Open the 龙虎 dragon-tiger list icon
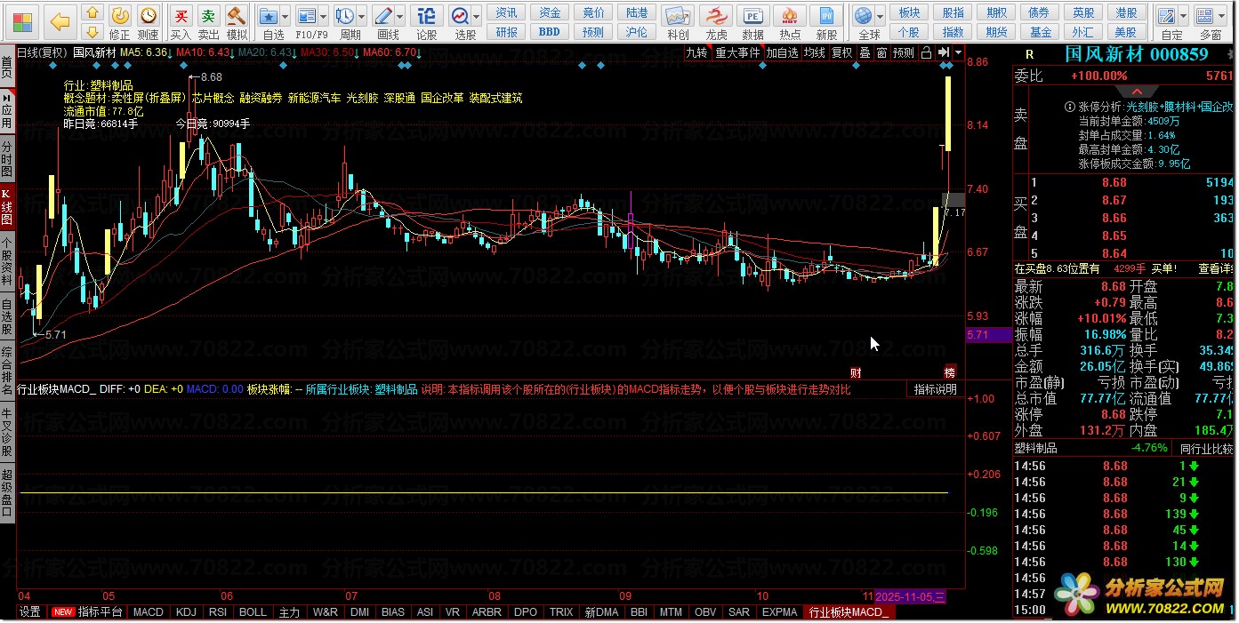Viewport: 1239px width, 623px height. click(716, 21)
